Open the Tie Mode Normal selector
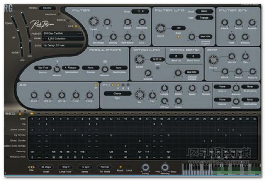 [x=105, y=167]
